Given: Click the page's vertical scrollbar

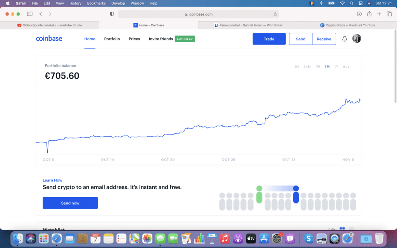Looking at the screenshot, I should (x=395, y=66).
